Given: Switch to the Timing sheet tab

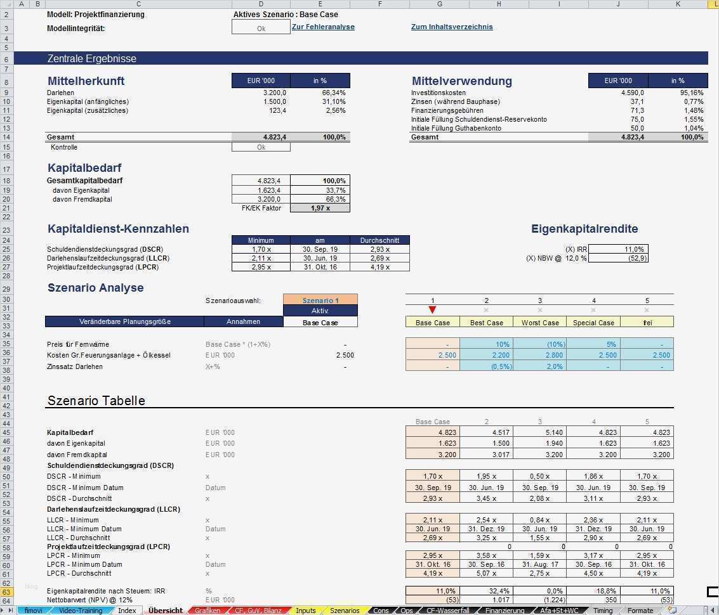Looking at the screenshot, I should click(x=602, y=611).
